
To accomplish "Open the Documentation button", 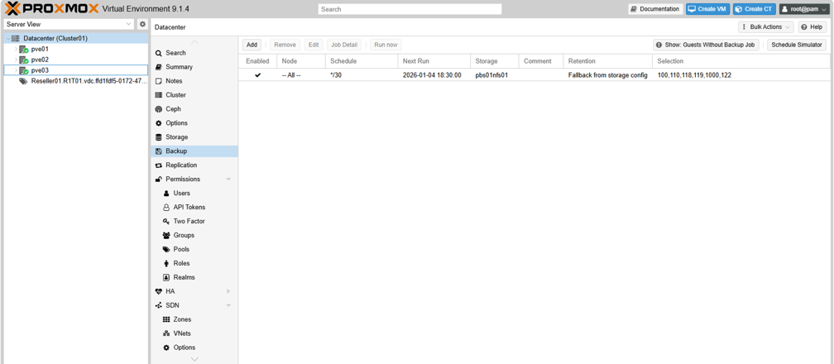I will point(655,9).
